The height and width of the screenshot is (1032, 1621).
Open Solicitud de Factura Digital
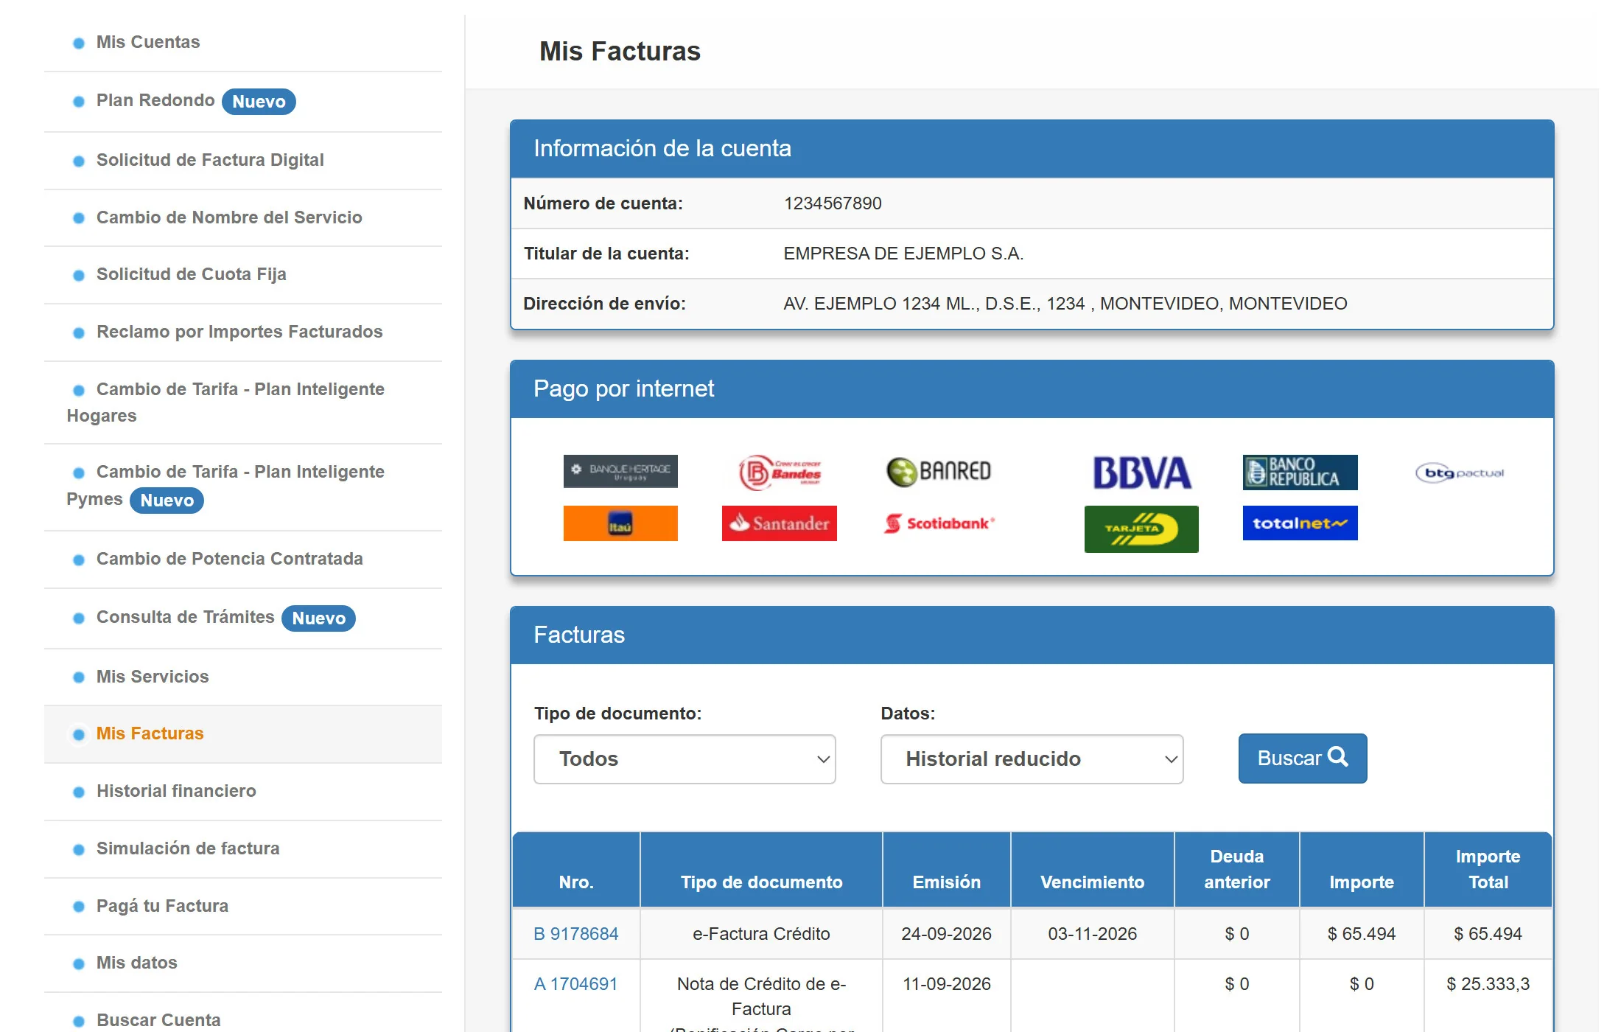pos(210,160)
